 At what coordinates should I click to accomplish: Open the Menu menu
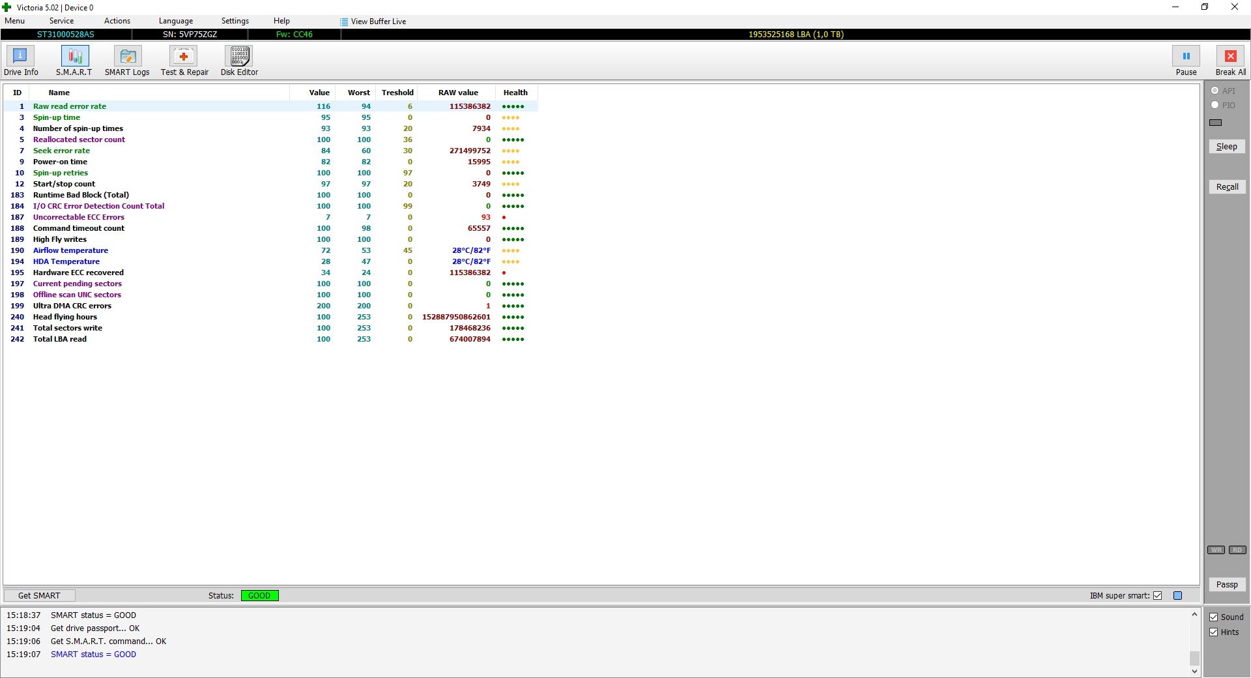point(14,21)
